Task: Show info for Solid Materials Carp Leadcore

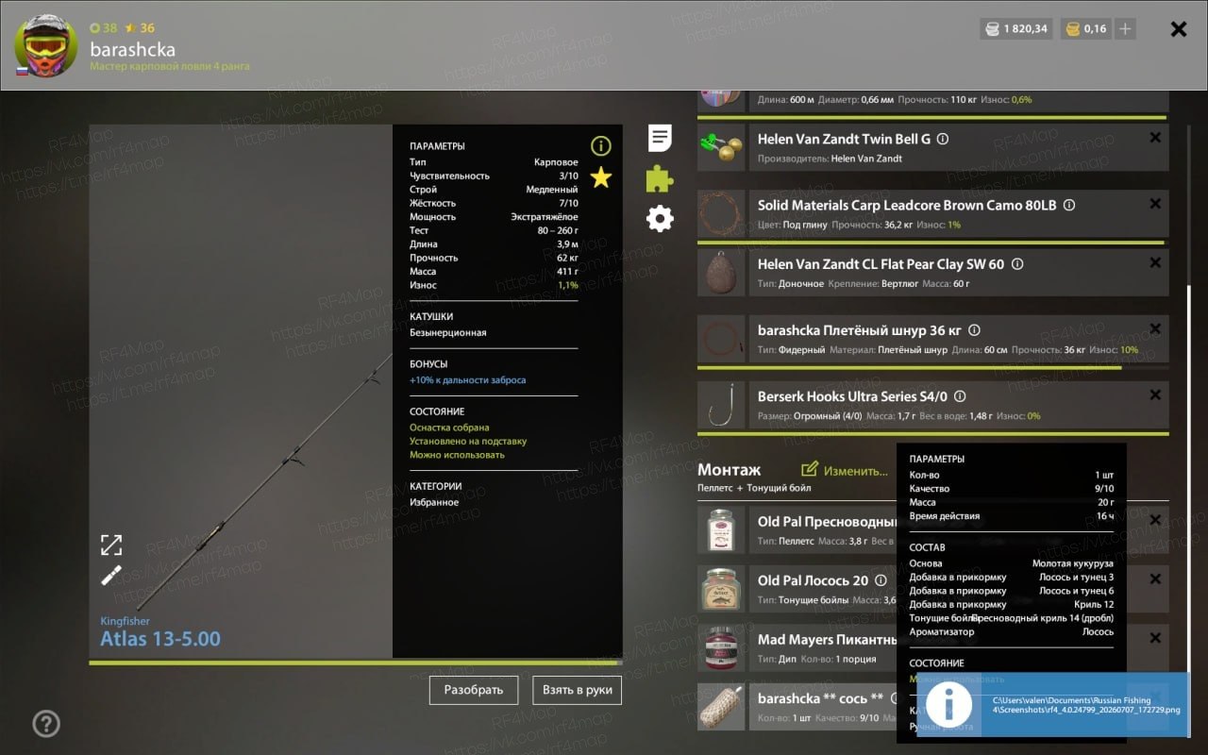Action: click(x=1069, y=205)
